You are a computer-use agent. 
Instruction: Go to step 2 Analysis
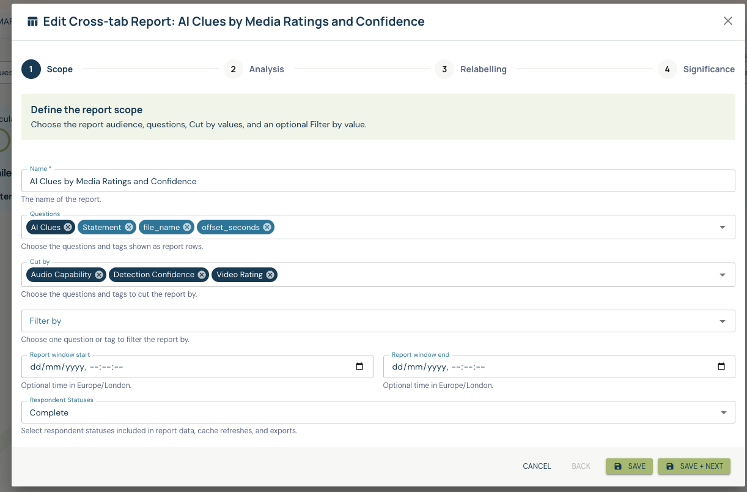coord(254,69)
